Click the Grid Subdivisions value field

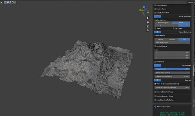[x=172, y=42]
